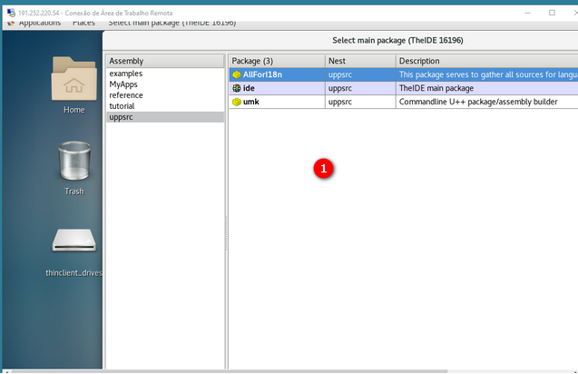Select the MyApps assembly
Image resolution: width=578 pixels, height=374 pixels.
[x=123, y=84]
